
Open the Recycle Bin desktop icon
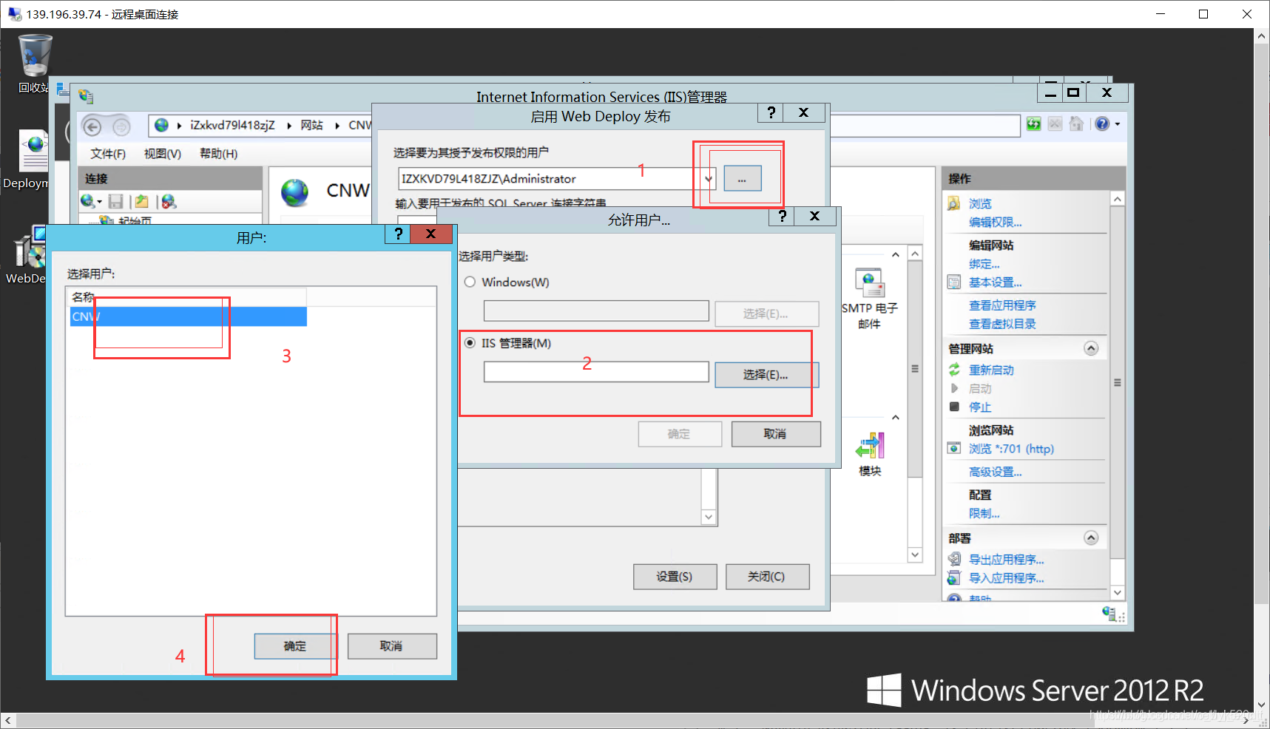(x=34, y=55)
